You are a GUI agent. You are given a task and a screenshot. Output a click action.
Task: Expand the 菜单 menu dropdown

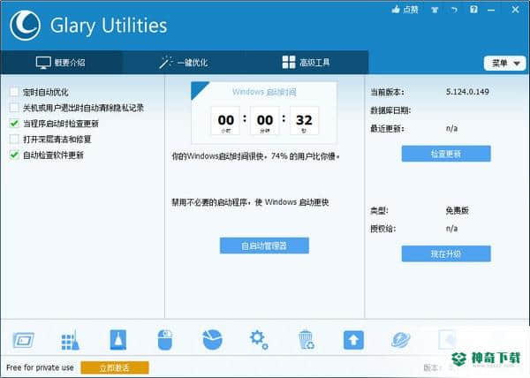[x=504, y=64]
